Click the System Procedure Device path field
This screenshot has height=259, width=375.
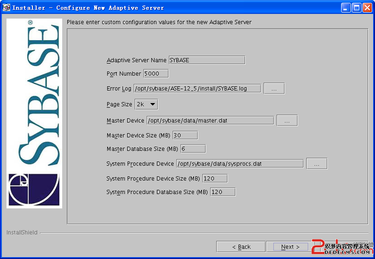coord(240,164)
